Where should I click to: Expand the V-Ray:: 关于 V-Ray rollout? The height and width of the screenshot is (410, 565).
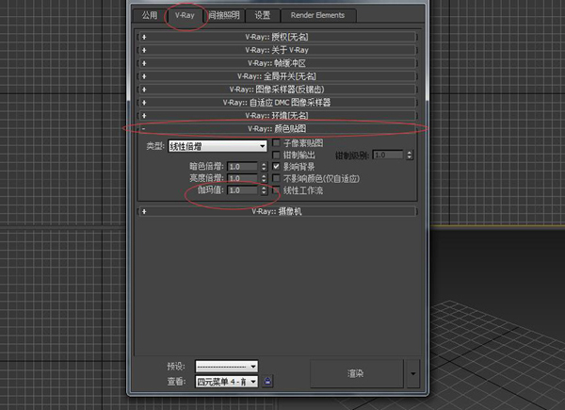277,50
